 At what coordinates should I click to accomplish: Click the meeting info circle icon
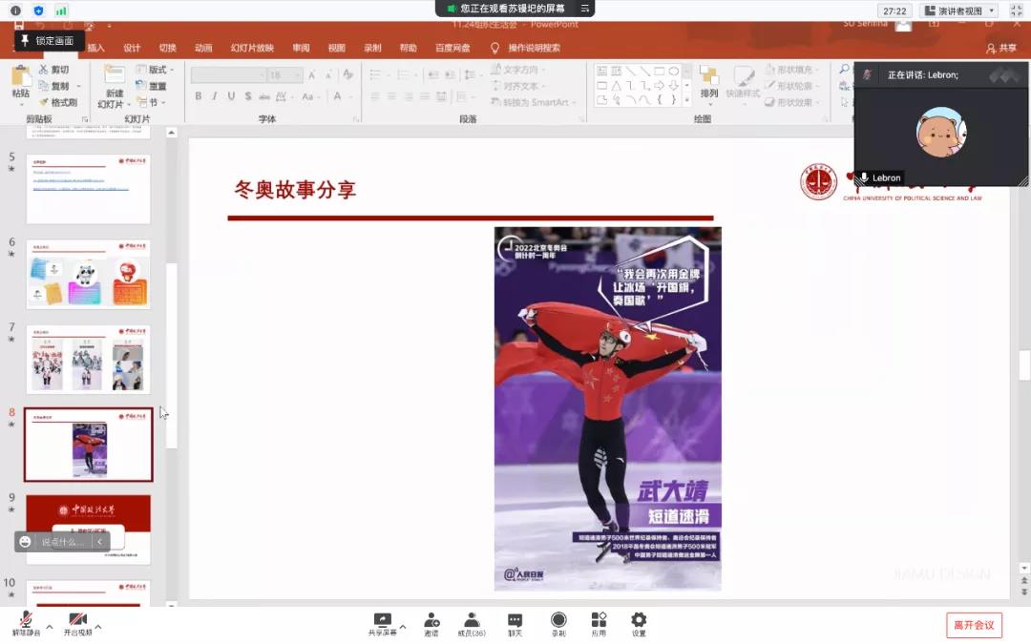coord(16,10)
